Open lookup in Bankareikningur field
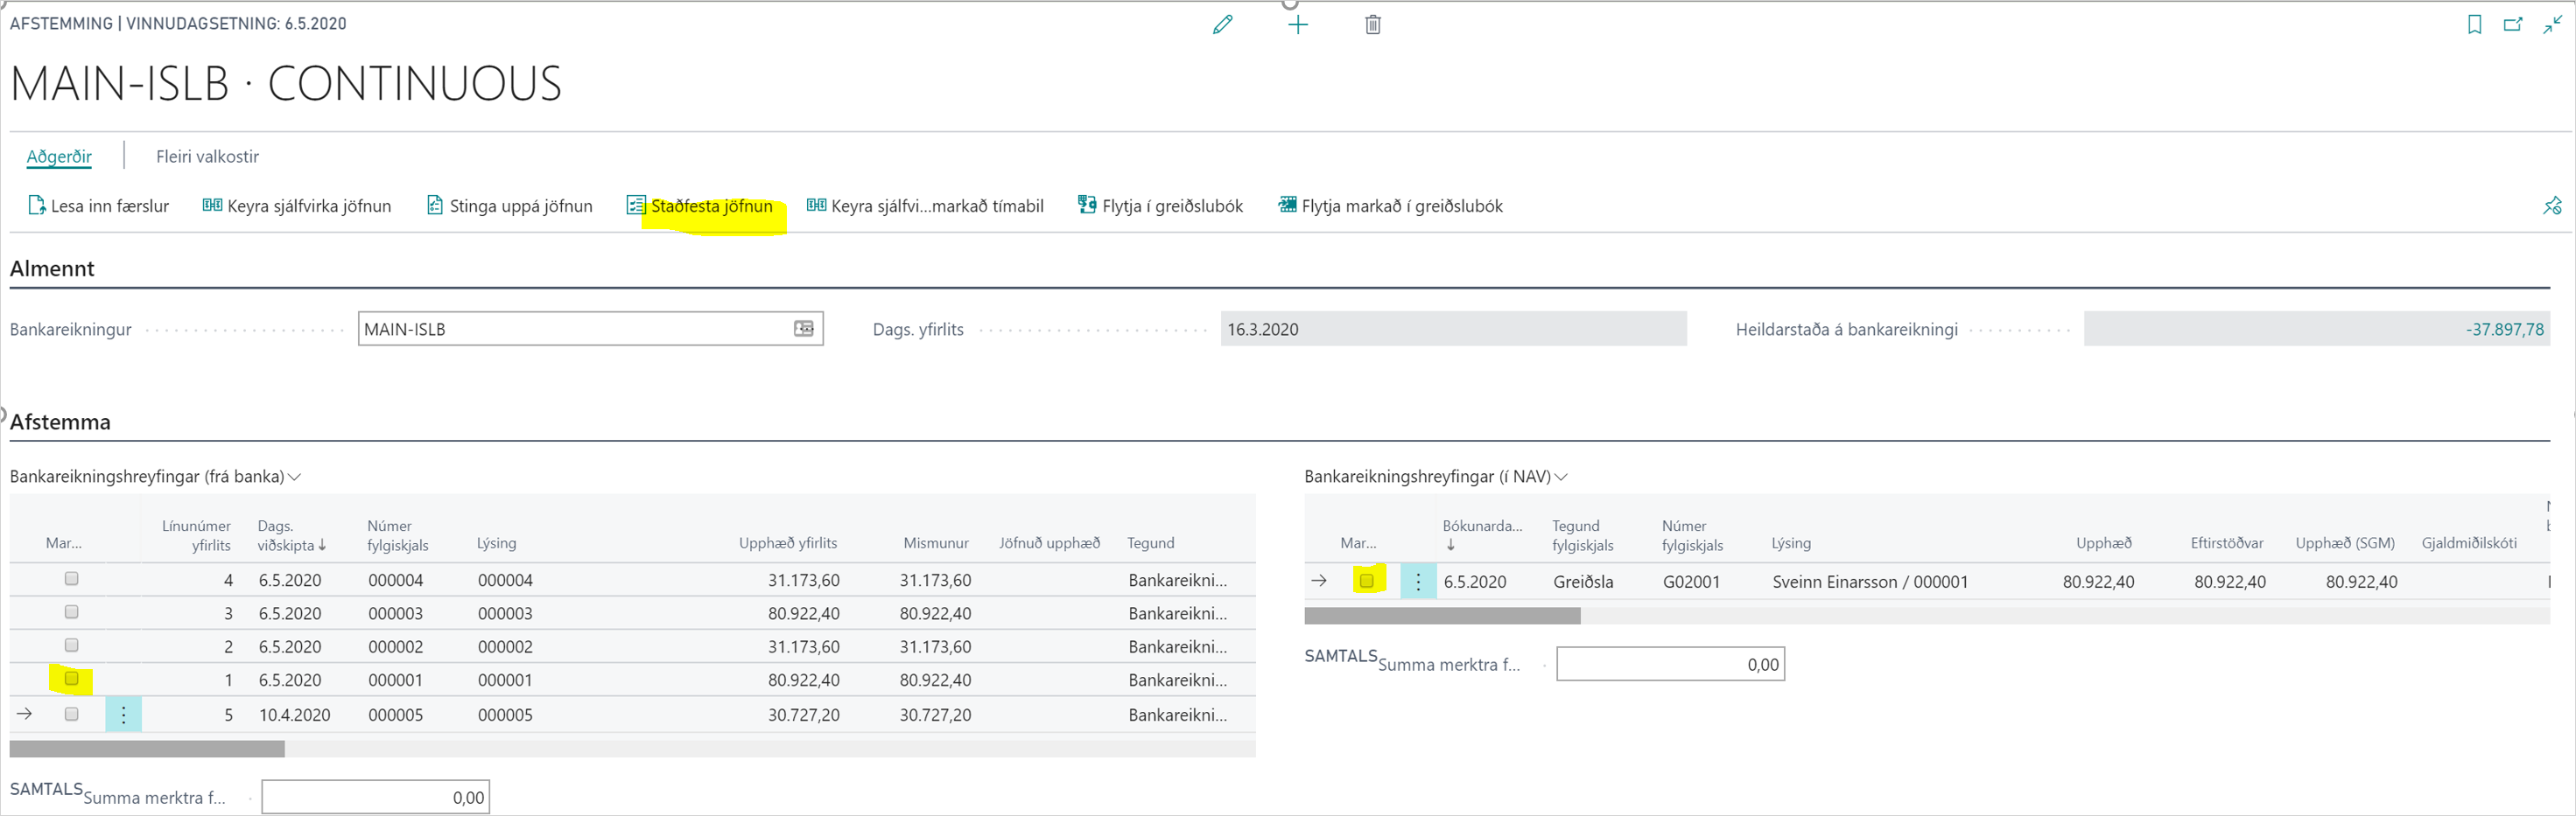Image resolution: width=2576 pixels, height=816 pixels. 803,329
